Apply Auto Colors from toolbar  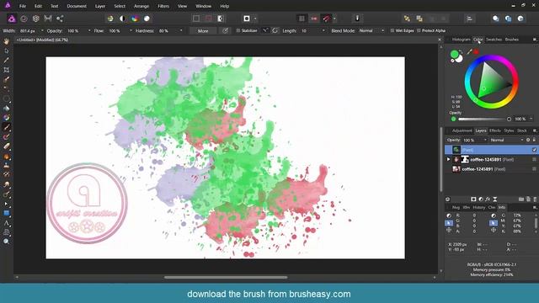click(x=135, y=19)
